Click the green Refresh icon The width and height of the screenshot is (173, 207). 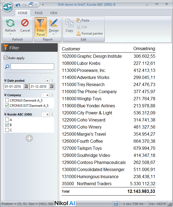click(10, 23)
